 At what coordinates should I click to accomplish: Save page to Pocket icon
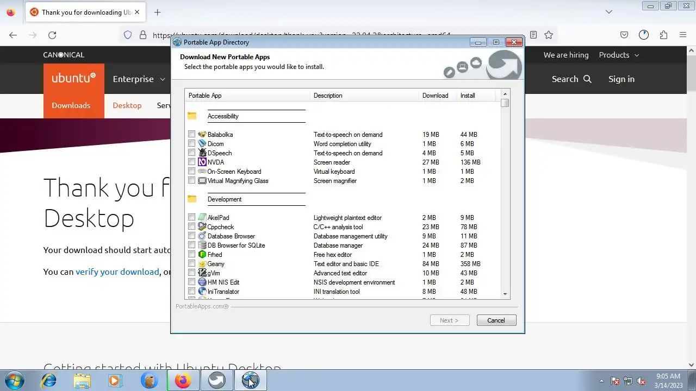[x=624, y=35]
